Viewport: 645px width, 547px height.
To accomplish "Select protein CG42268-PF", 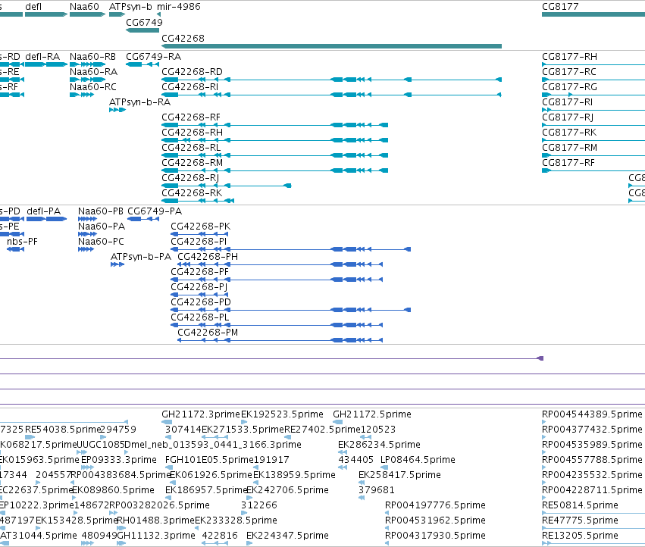I will 277,280.
